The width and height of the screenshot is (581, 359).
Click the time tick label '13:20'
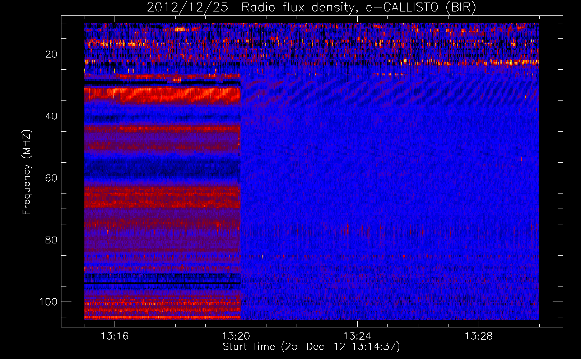click(236, 336)
